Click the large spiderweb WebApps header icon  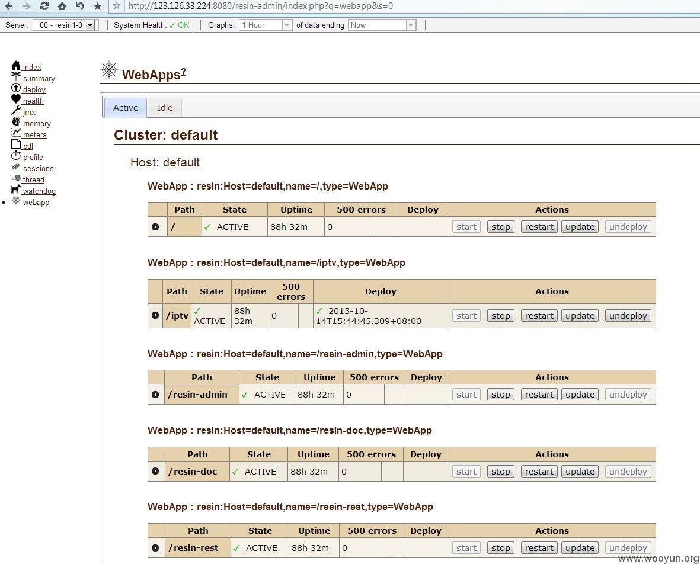click(x=108, y=70)
